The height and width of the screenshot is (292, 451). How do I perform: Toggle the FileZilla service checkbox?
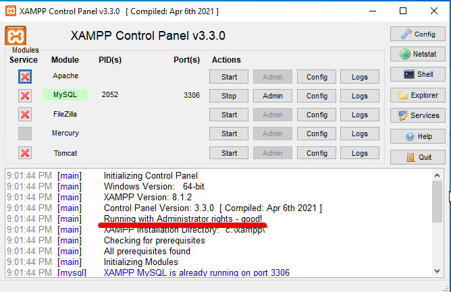click(25, 115)
